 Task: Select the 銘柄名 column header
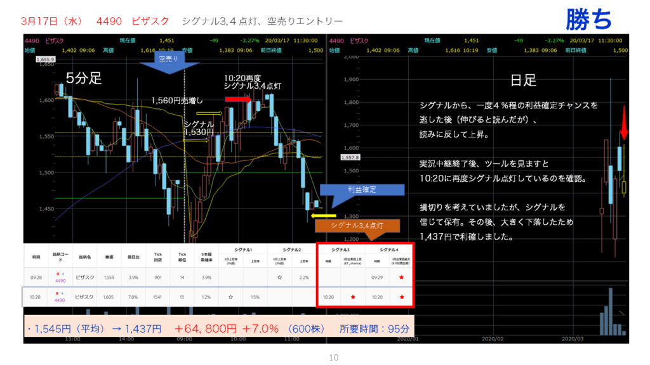tap(84, 257)
